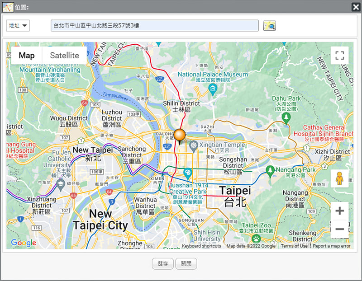Click the Fu Jen University graduation cap marker
Screen dimensions: 362x281
pos(61,185)
